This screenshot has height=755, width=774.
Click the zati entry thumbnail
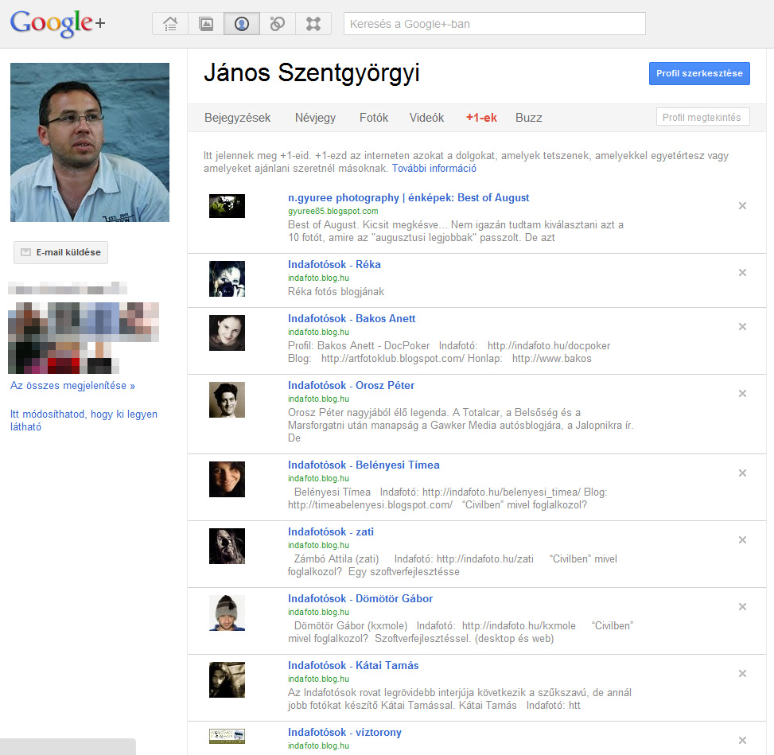pyautogui.click(x=227, y=546)
